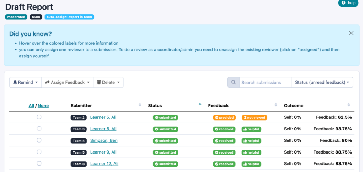Focus the Search submissions input field

[x=265, y=82]
